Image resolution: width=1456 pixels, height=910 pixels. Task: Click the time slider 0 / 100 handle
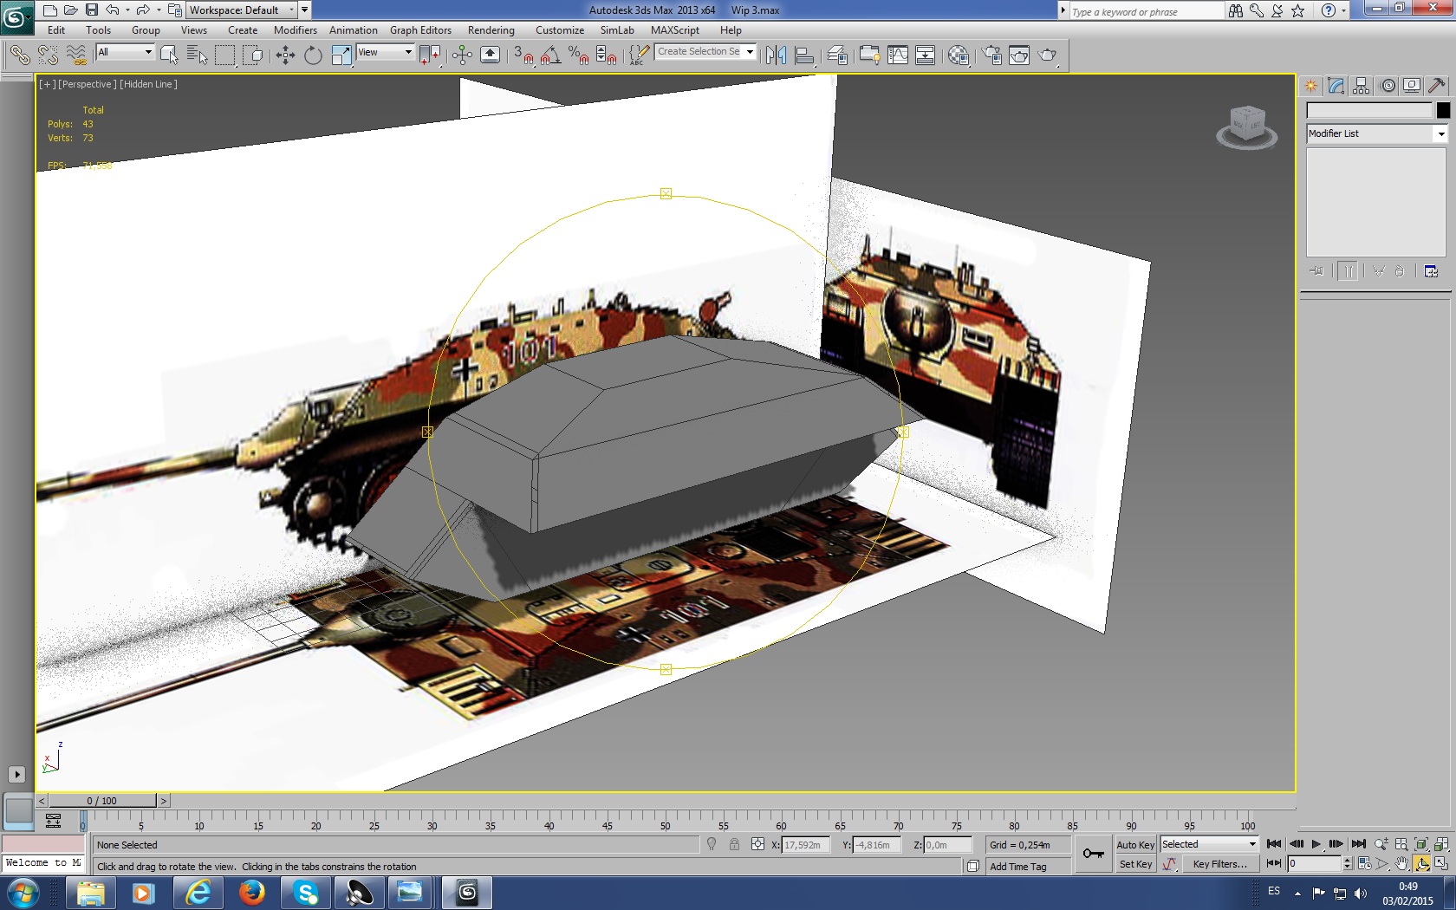point(102,801)
